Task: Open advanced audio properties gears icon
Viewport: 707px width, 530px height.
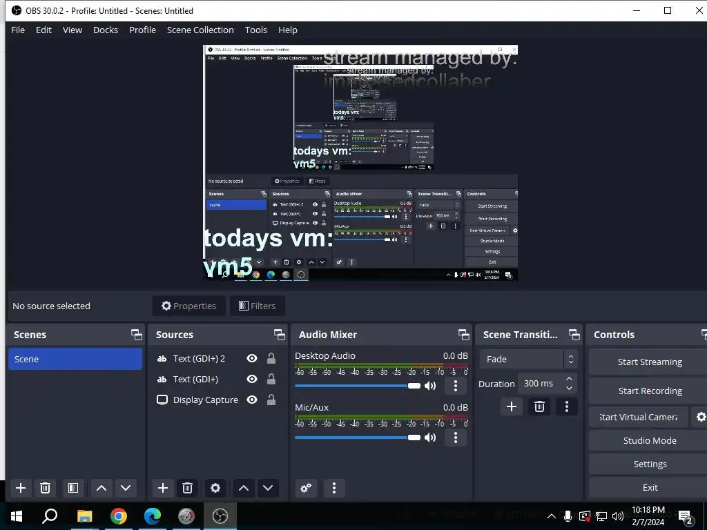Action: pos(306,488)
